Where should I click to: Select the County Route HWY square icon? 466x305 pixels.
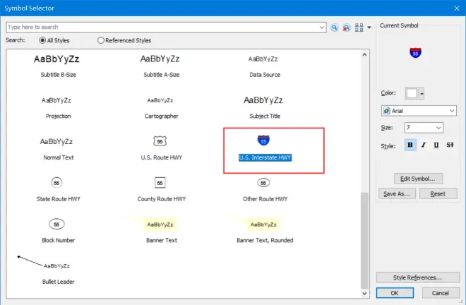(x=160, y=183)
